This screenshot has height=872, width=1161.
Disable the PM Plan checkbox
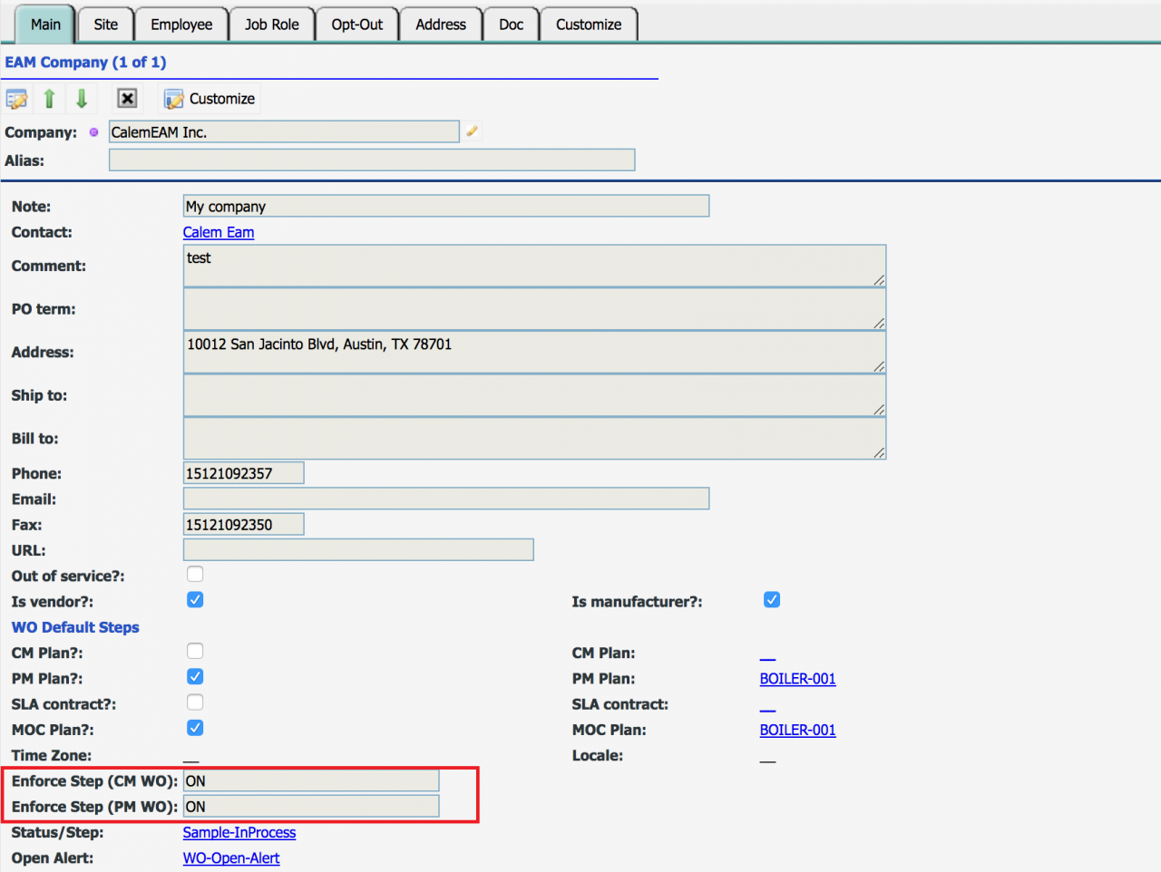click(195, 676)
